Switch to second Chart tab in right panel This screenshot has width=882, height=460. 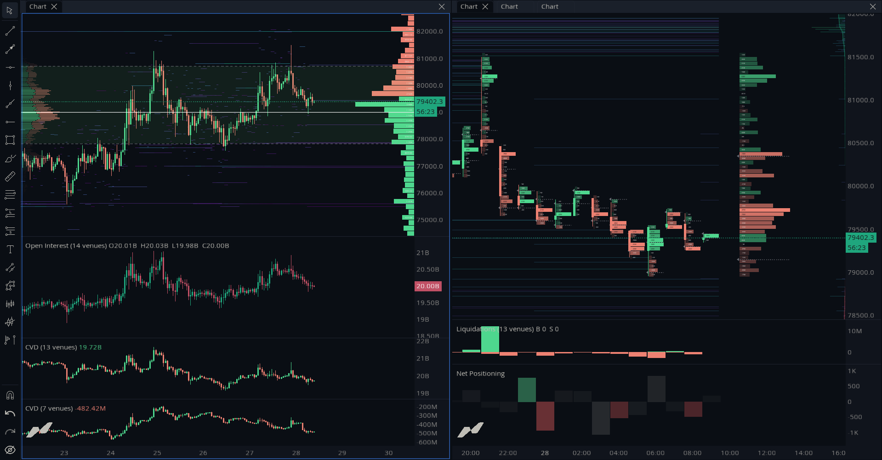[x=509, y=6]
